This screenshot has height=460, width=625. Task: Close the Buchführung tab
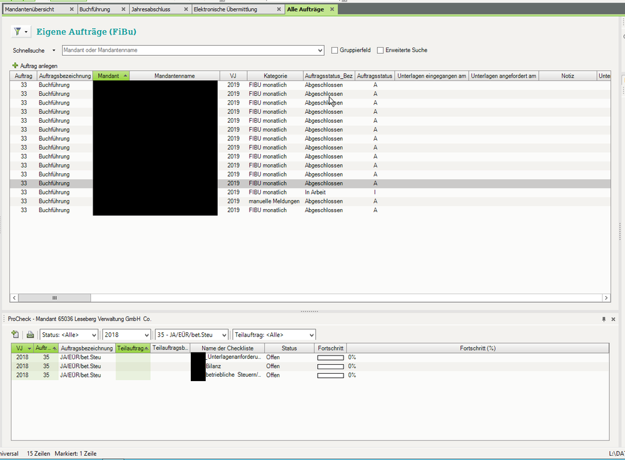click(x=123, y=10)
